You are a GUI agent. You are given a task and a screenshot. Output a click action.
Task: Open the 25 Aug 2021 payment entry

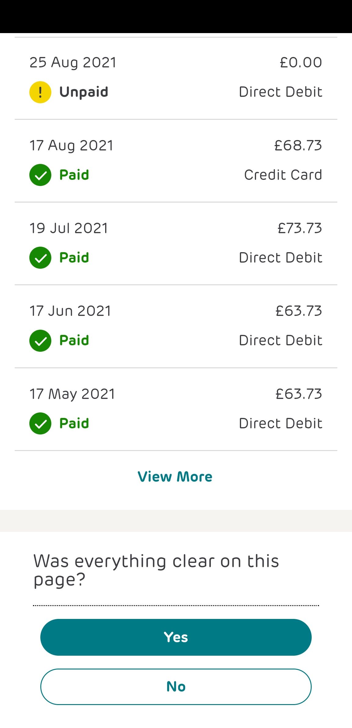click(x=73, y=63)
